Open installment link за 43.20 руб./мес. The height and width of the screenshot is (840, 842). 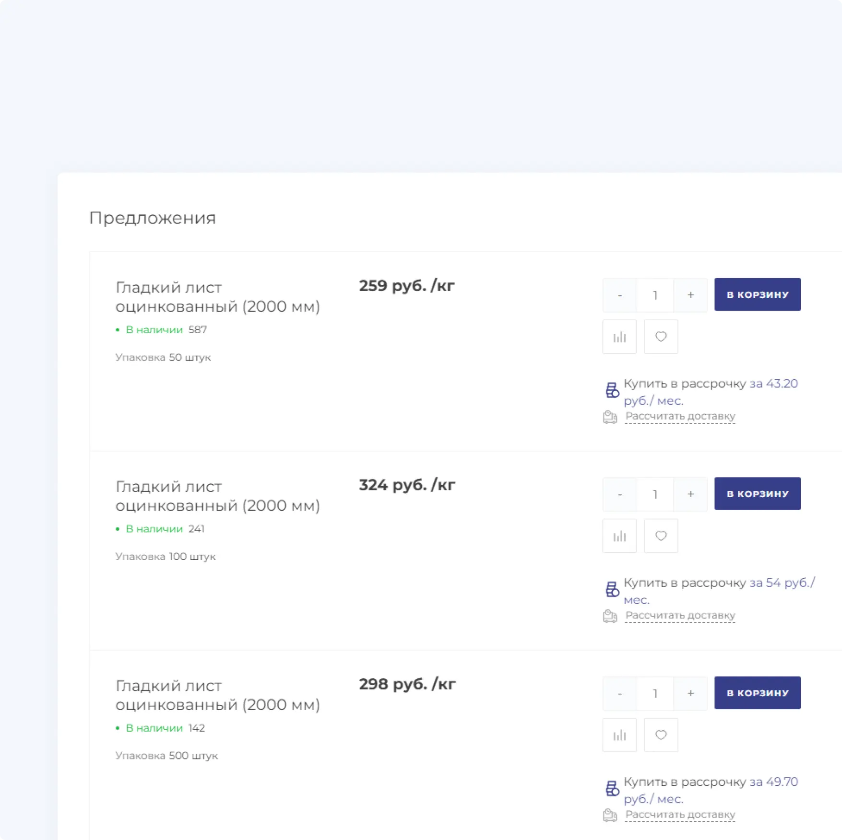[x=773, y=384]
